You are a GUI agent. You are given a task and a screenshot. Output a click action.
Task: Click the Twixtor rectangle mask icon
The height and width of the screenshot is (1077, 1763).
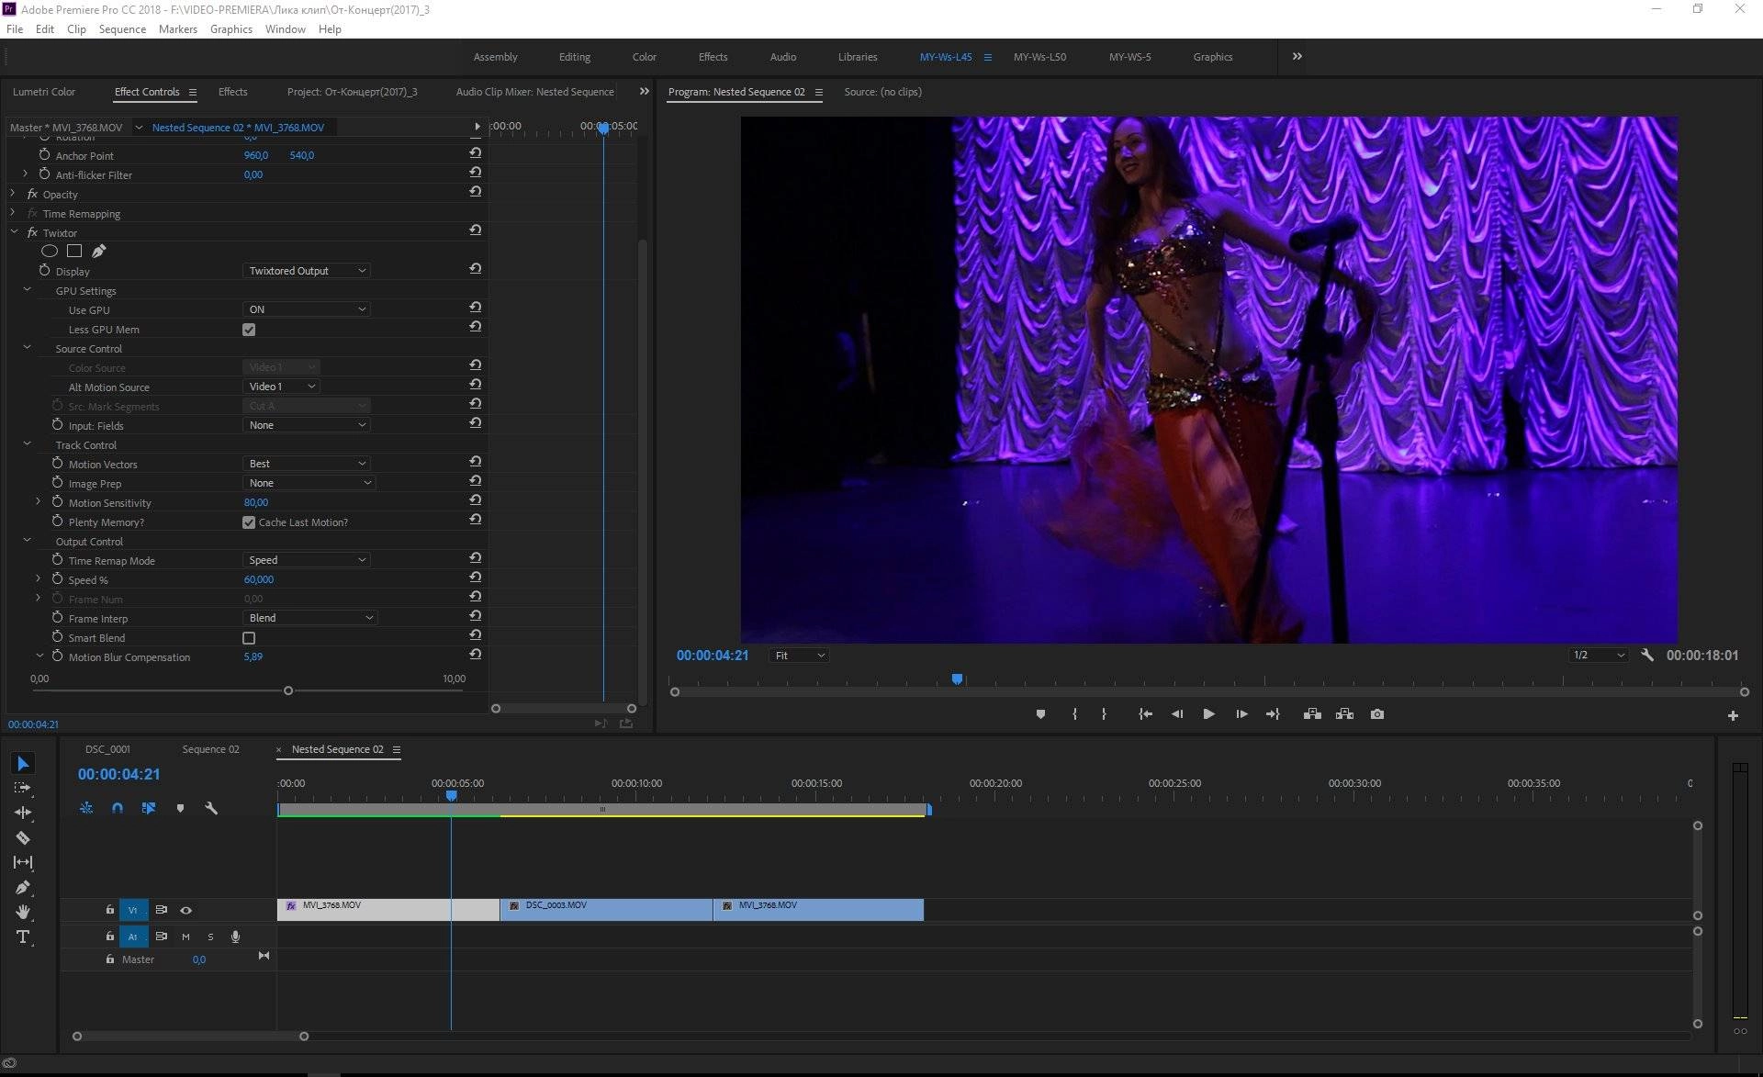coord(74,251)
